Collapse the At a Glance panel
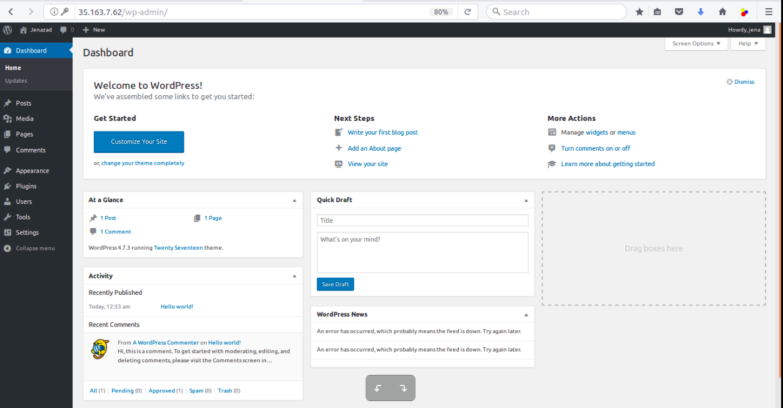 pos(294,200)
